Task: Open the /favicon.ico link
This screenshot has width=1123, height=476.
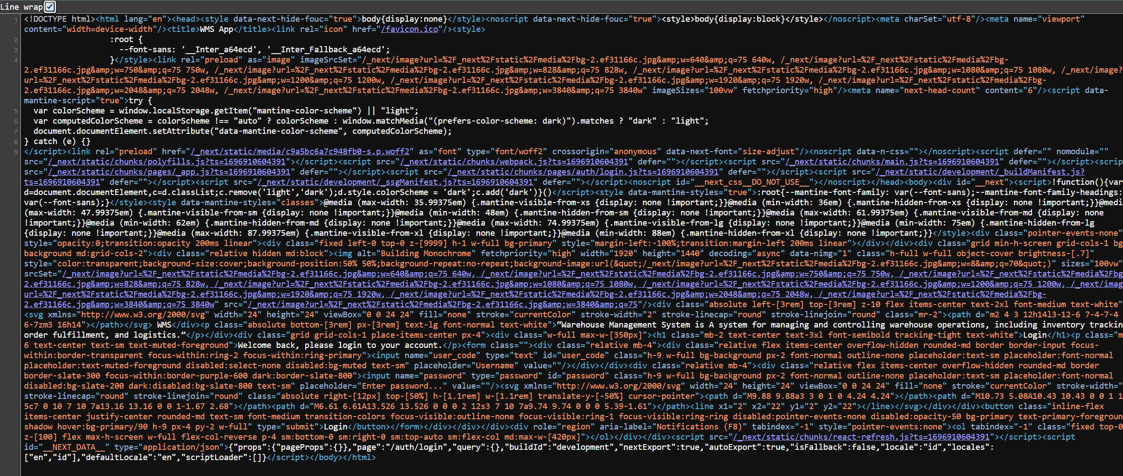Action: click(x=409, y=29)
